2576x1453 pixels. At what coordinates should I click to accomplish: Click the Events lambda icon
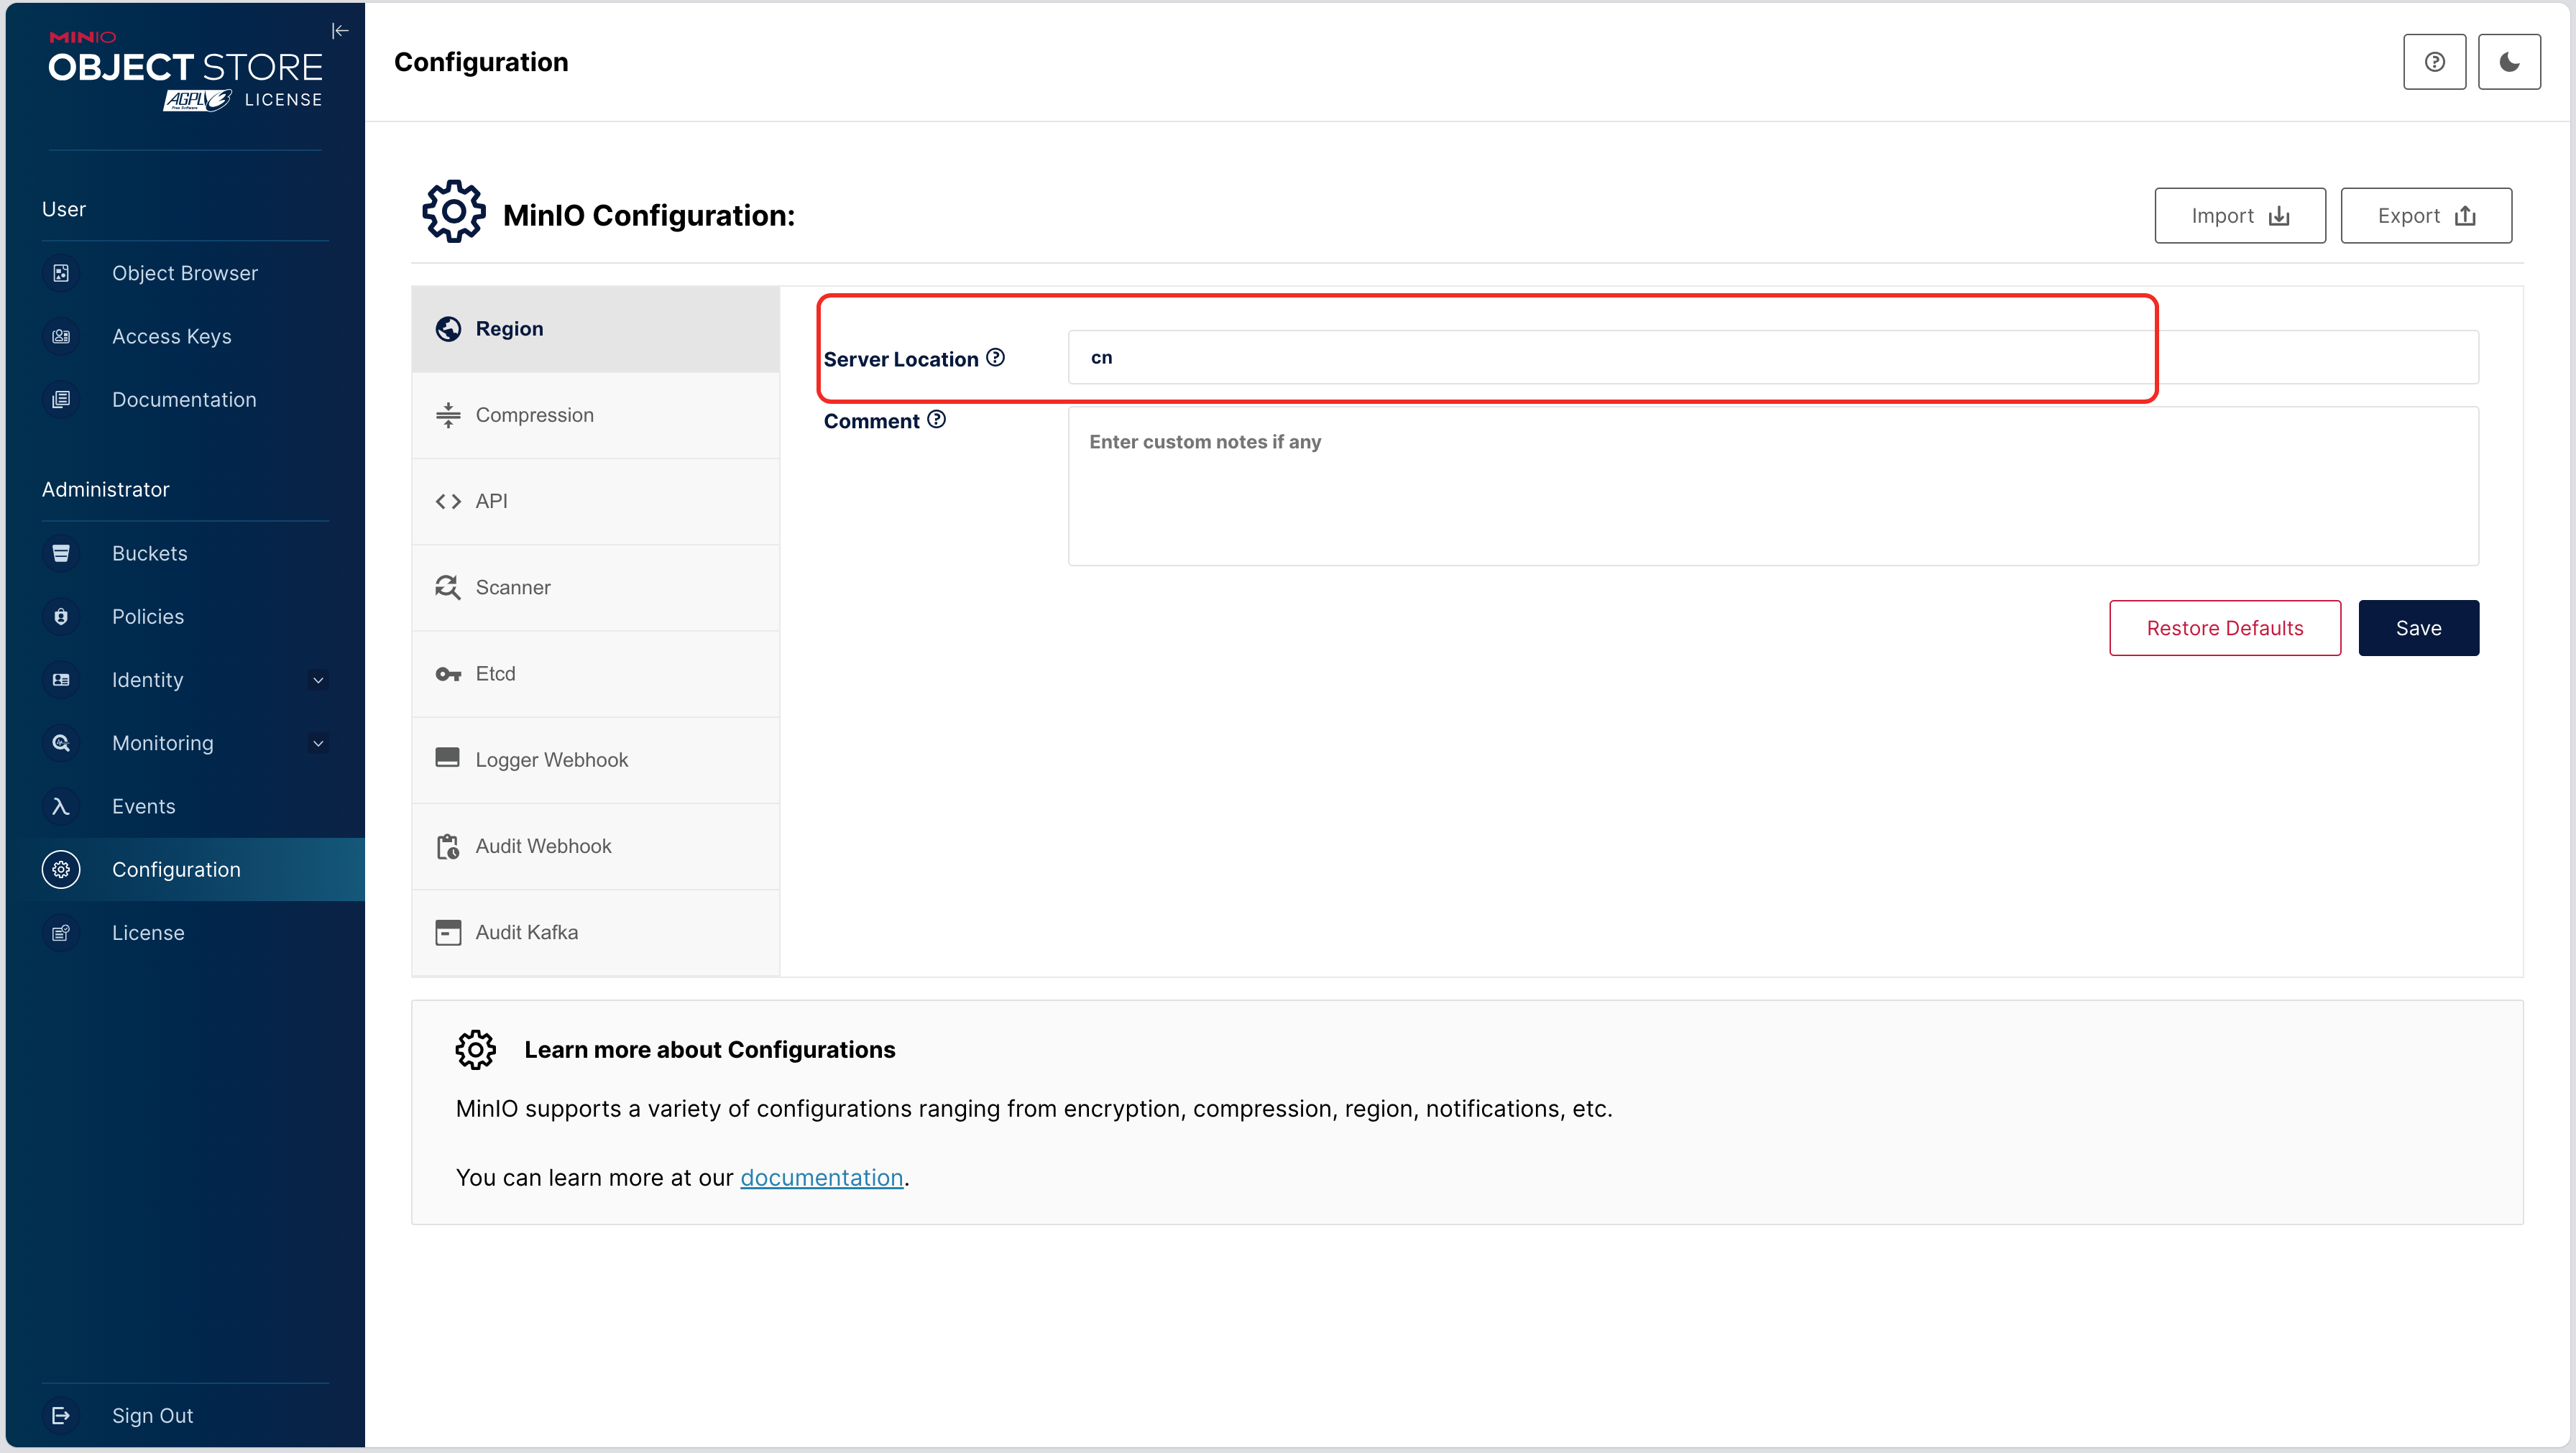pos(61,806)
